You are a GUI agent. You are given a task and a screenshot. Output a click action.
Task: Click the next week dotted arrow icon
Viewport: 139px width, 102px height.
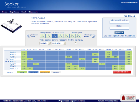94,36
